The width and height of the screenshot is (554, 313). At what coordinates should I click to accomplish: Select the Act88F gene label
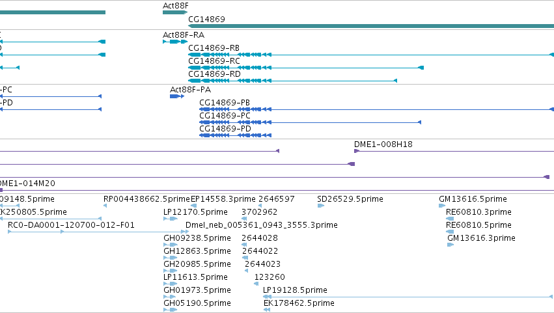pos(176,6)
